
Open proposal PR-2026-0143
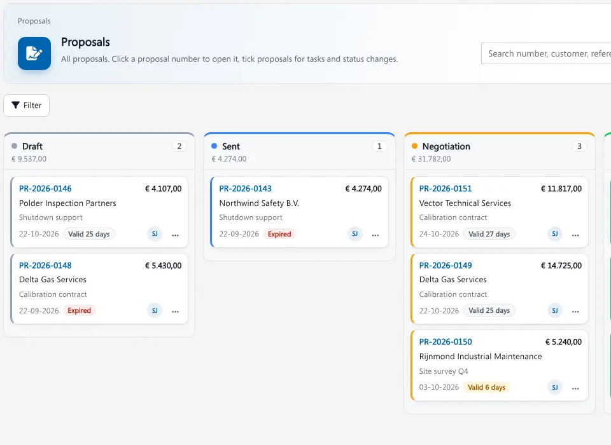(x=245, y=189)
